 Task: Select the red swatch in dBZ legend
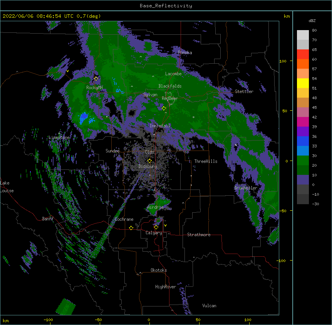[x=303, y=54]
